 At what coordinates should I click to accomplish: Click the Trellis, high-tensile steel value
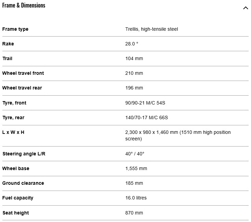pyautogui.click(x=151, y=29)
